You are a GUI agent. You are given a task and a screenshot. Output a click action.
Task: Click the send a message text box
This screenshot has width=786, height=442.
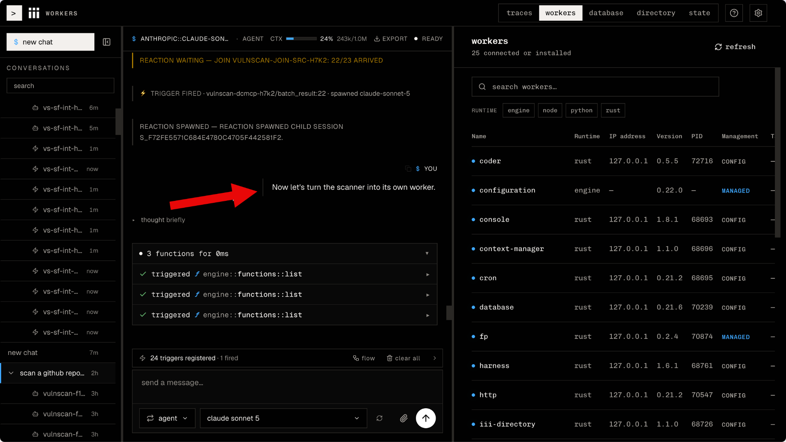pos(287,386)
